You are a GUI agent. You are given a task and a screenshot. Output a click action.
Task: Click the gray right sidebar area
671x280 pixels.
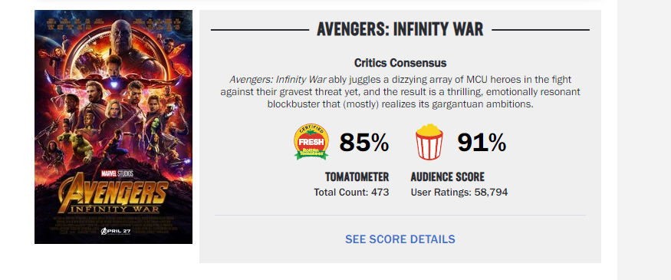[x=644, y=140]
